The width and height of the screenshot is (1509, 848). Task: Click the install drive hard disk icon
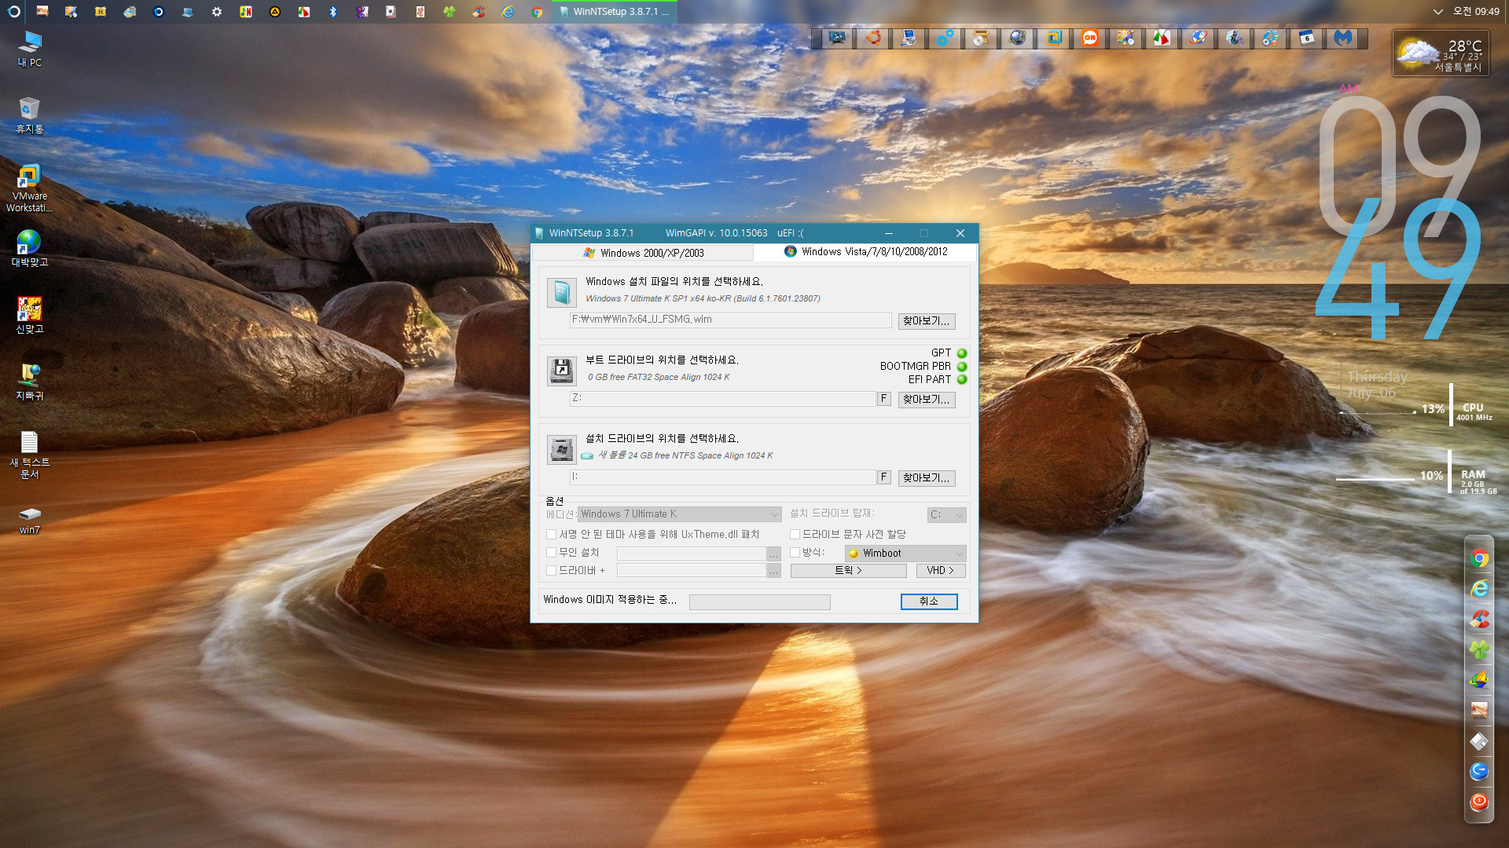pos(561,449)
